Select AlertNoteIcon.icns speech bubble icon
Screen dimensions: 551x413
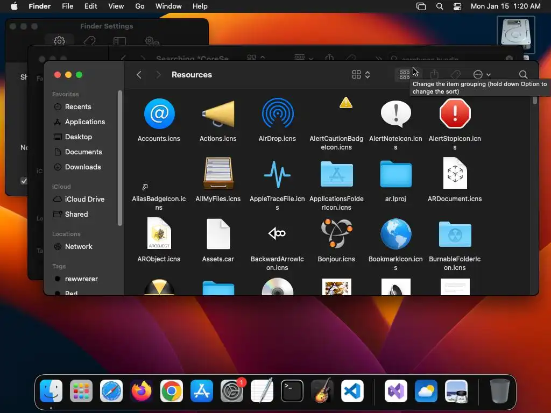pos(395,114)
